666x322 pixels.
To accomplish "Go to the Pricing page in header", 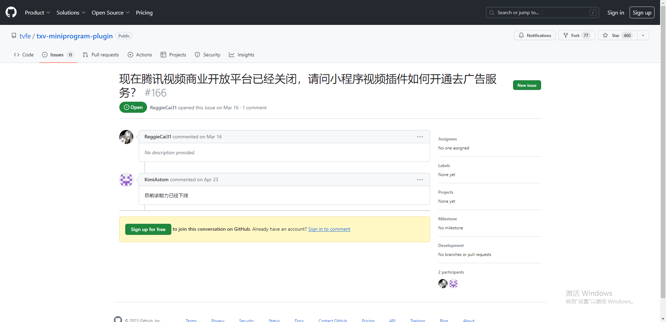I will tap(144, 12).
